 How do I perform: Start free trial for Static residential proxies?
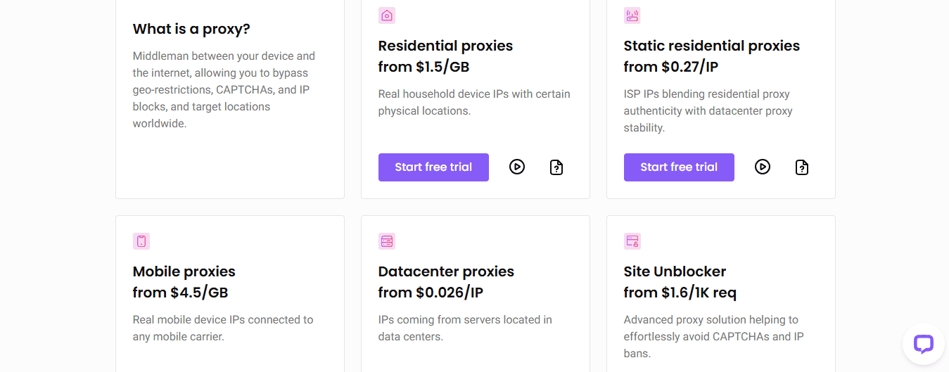(679, 167)
